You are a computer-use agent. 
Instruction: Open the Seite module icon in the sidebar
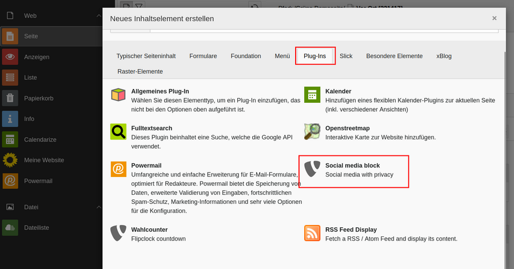click(10, 37)
